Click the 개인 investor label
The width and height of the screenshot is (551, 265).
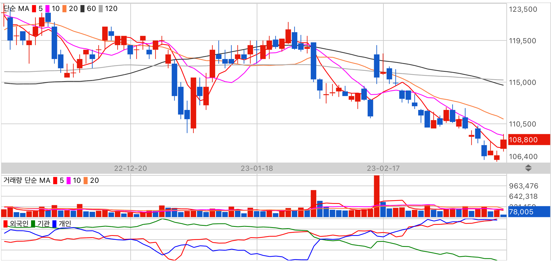coord(65,224)
